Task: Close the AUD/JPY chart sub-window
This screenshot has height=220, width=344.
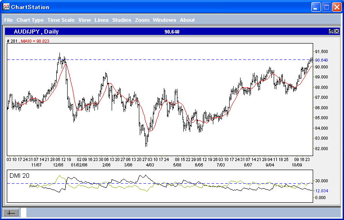Action: tap(337, 32)
